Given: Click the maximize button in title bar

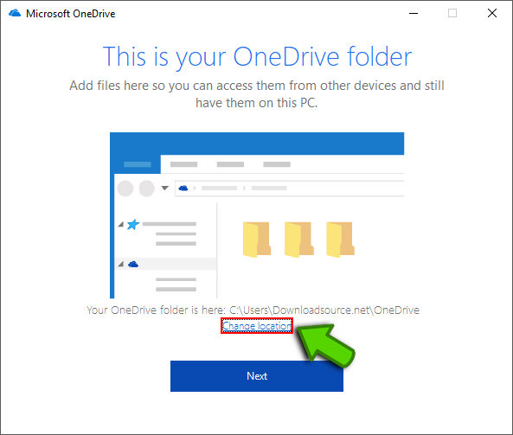Looking at the screenshot, I should pyautogui.click(x=452, y=14).
